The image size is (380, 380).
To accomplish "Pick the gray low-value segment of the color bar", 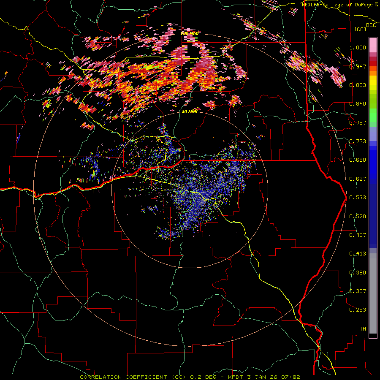I will (x=373, y=293).
